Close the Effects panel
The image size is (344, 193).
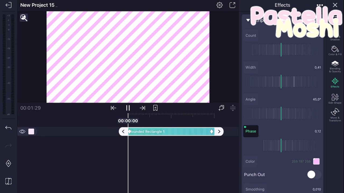tap(335, 5)
